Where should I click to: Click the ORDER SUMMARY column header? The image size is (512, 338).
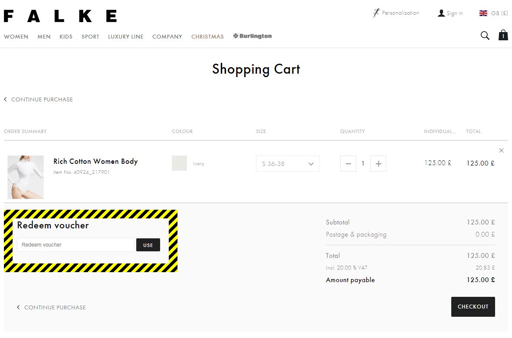pos(26,131)
